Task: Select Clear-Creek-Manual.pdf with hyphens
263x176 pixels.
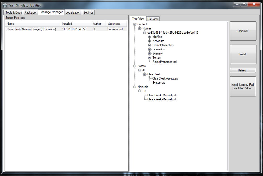Action: (162, 99)
